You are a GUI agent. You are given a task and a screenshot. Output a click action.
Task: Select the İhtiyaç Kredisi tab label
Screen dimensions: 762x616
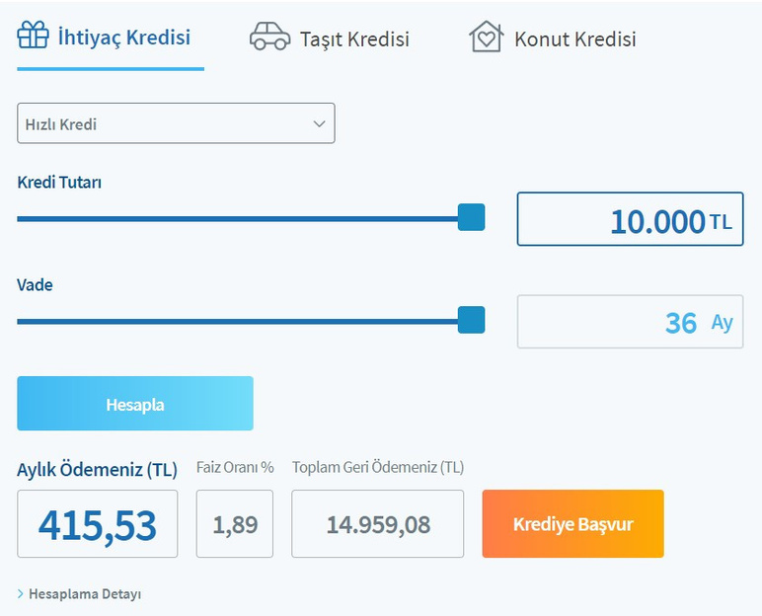(x=124, y=37)
